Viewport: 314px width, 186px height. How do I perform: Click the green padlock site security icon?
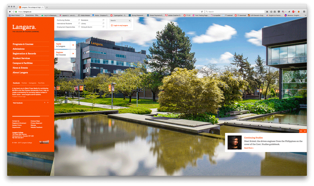(x=16, y=12)
